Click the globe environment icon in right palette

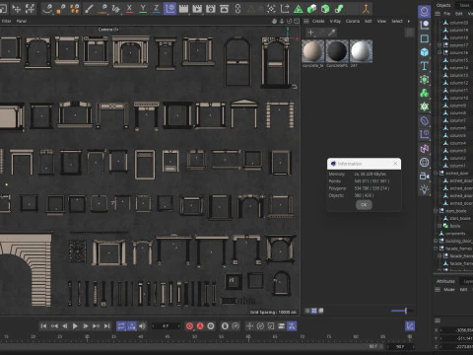(x=425, y=163)
